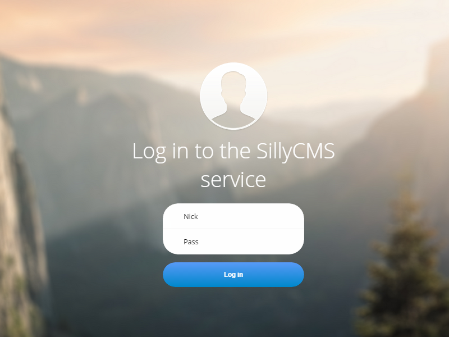This screenshot has width=449, height=337.
Task: Click the "Pass" placeholder text
Action: (191, 242)
